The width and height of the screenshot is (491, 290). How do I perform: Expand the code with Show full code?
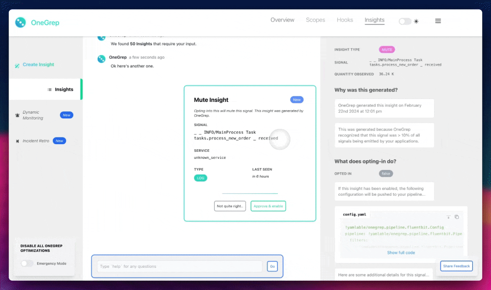click(401, 253)
